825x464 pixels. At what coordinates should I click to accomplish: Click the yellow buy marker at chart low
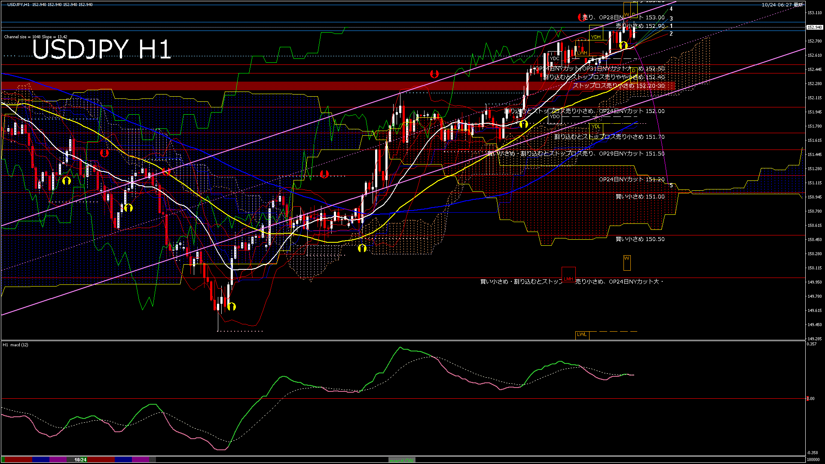click(232, 306)
